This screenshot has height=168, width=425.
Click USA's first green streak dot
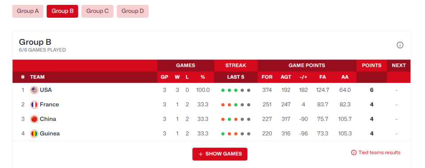223,90
